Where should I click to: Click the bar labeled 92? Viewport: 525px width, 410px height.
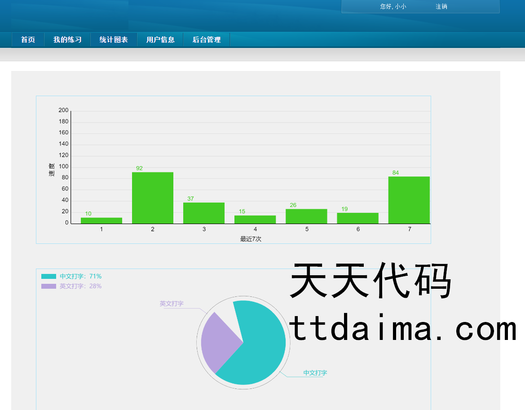(153, 198)
